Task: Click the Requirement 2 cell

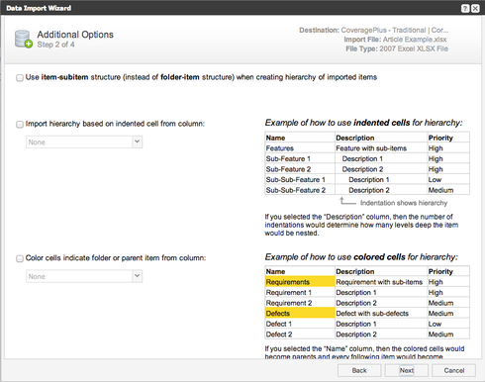Action: click(300, 303)
